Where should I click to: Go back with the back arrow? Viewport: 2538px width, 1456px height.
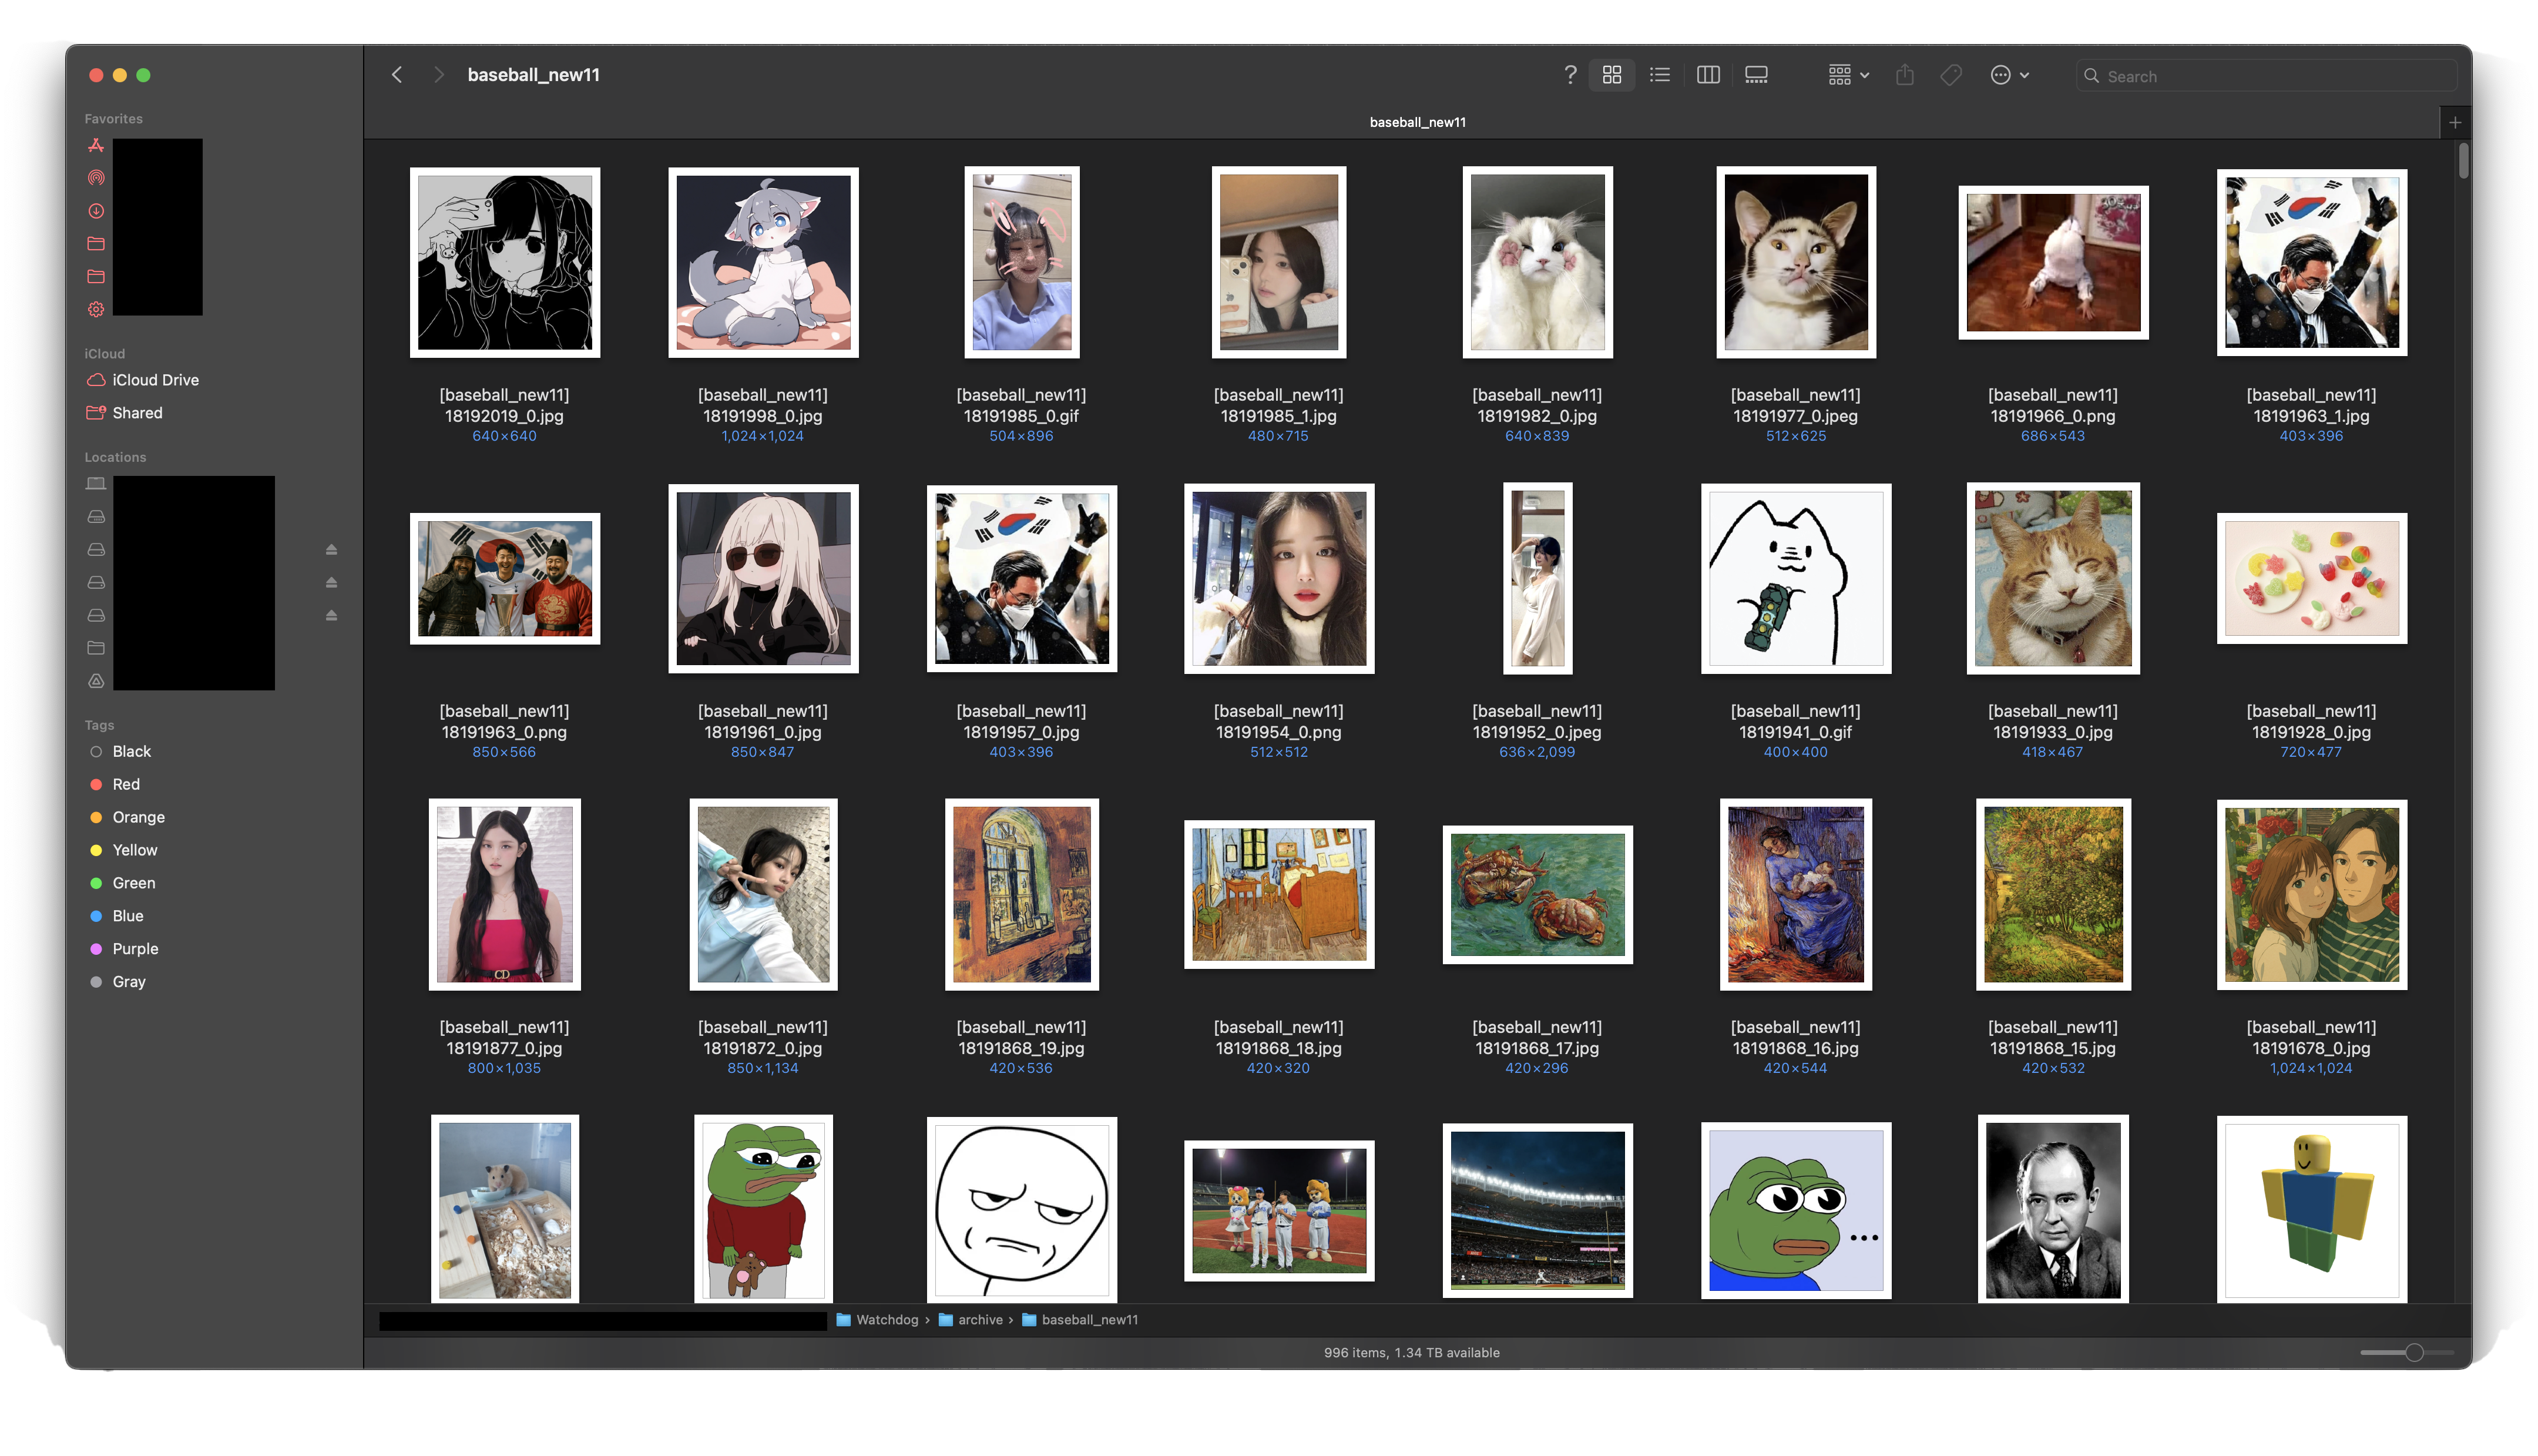[x=397, y=75]
